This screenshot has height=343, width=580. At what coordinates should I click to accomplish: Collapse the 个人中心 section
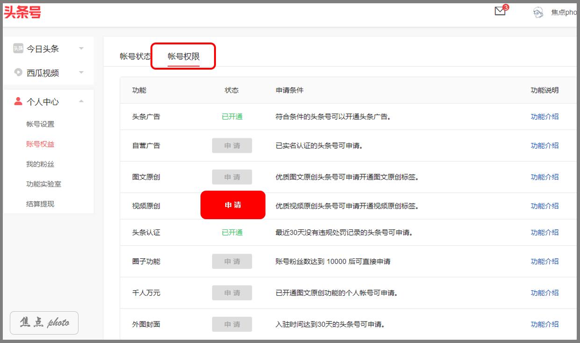tap(81, 102)
